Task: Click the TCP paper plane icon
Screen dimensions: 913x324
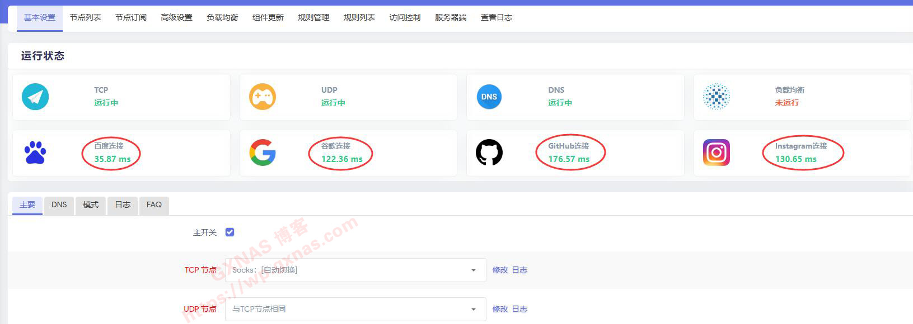Action: pos(35,97)
